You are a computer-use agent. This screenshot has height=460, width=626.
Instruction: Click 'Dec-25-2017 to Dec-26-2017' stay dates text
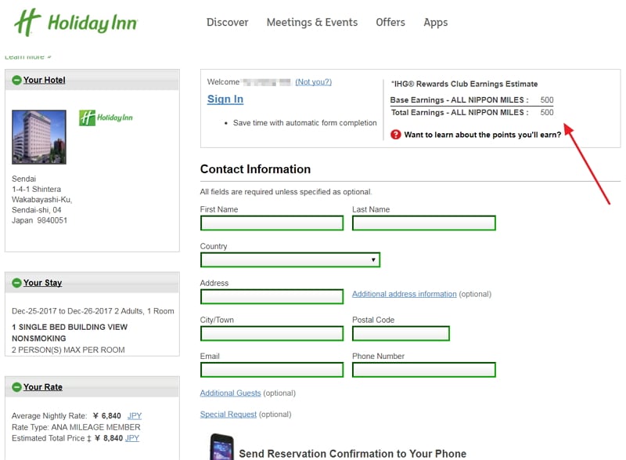(x=62, y=311)
